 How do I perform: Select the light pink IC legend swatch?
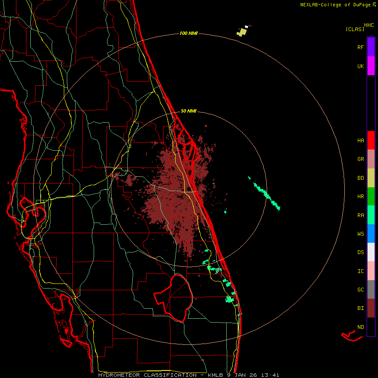[371, 271]
